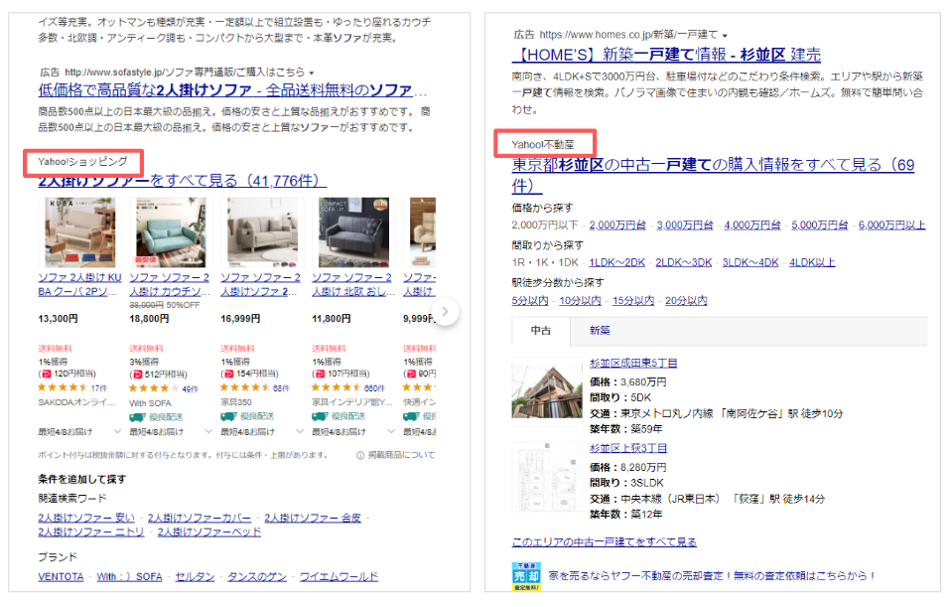Expand delivery date dropdown under With SOFA listing
The width and height of the screenshot is (951, 607).
click(208, 431)
